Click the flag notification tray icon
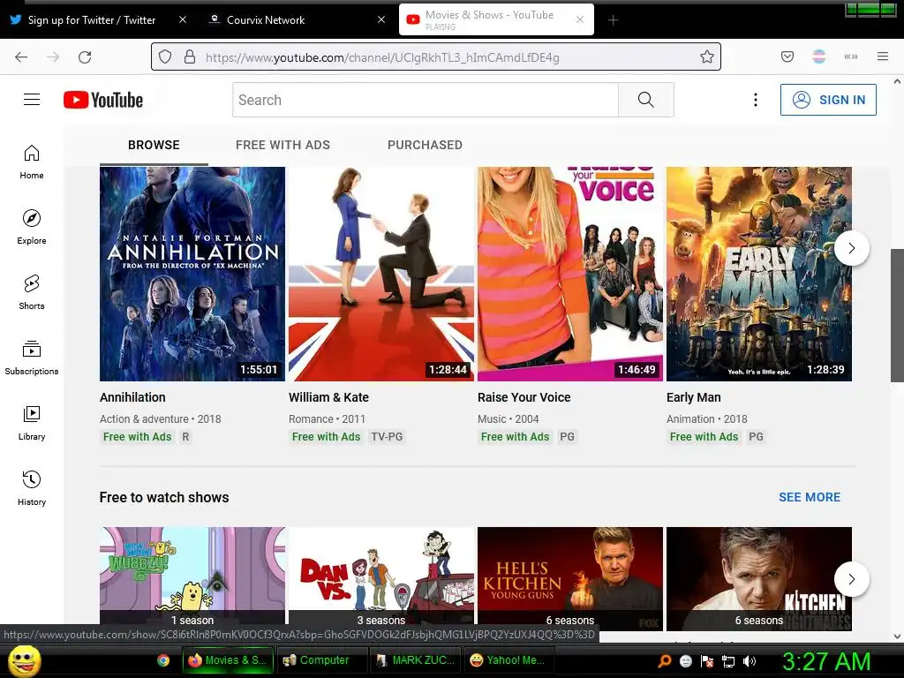Viewport: 904px width, 678px height. [707, 661]
